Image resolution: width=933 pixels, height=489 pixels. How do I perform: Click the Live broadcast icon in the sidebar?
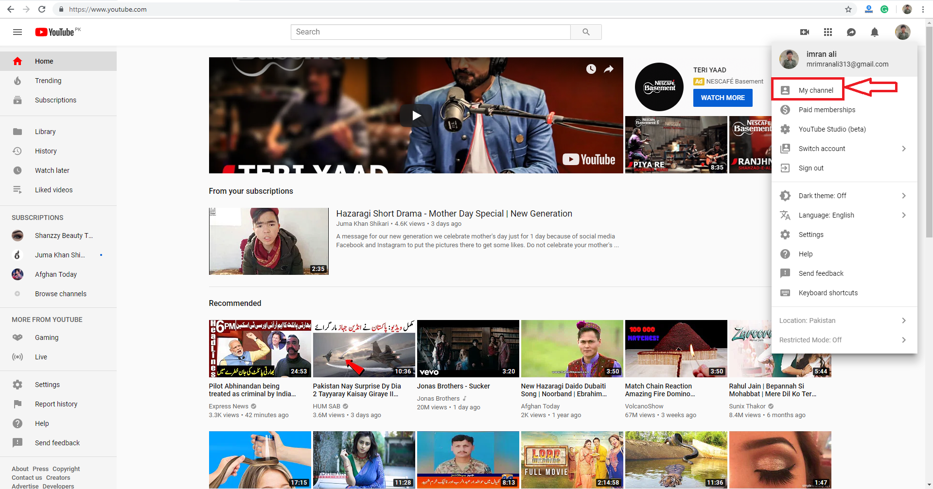click(18, 357)
